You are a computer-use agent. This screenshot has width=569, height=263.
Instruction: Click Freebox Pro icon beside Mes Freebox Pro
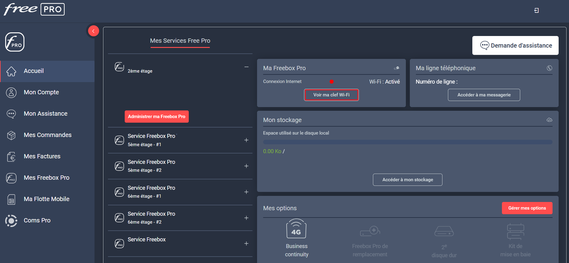[x=11, y=178]
